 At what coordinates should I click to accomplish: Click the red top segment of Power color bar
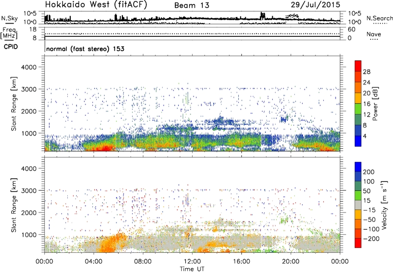click(358, 66)
